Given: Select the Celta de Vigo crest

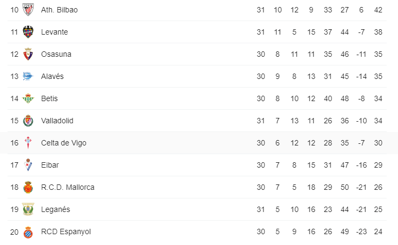Looking at the screenshot, I should [28, 143].
